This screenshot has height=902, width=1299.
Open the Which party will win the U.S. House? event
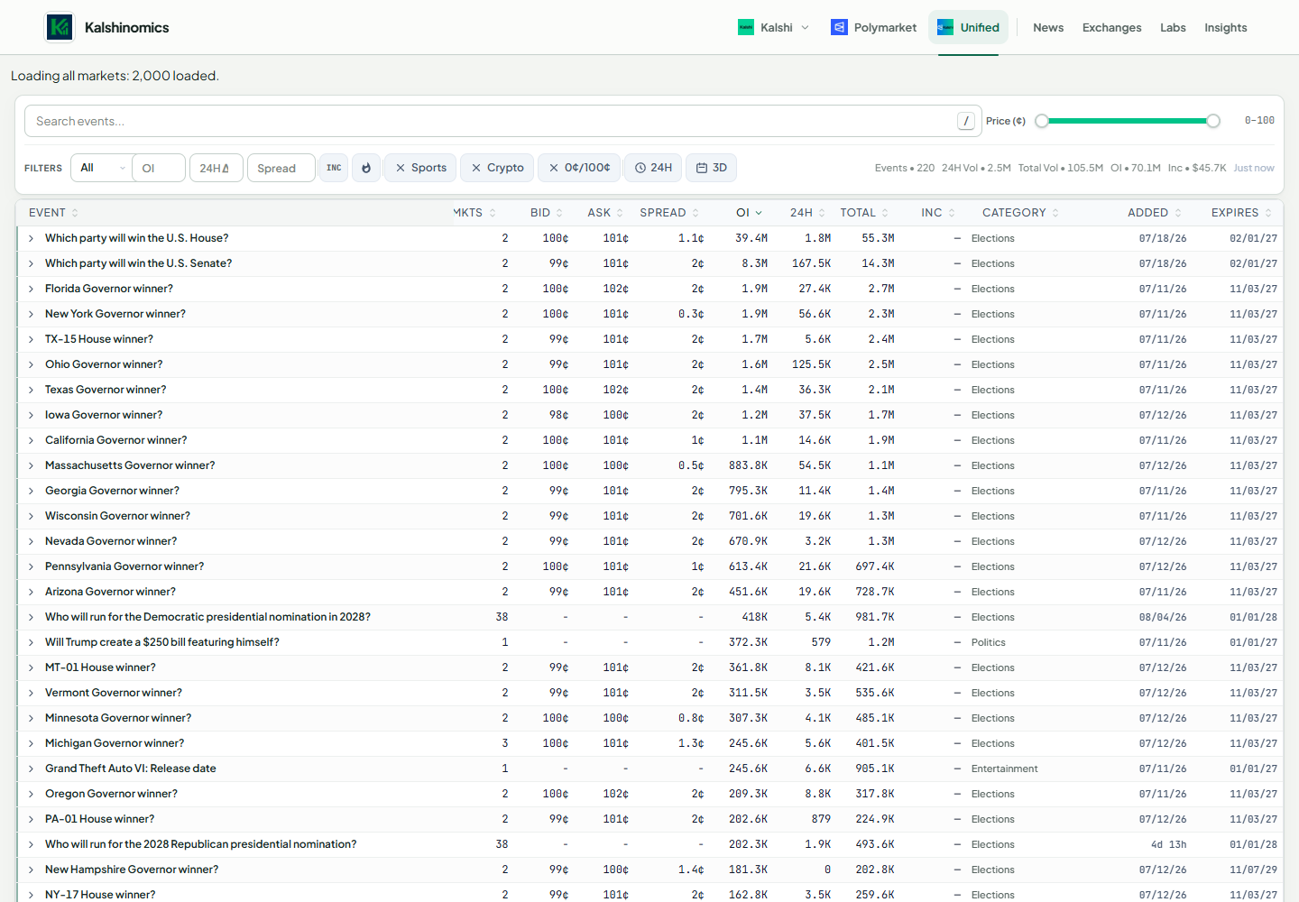(x=137, y=238)
